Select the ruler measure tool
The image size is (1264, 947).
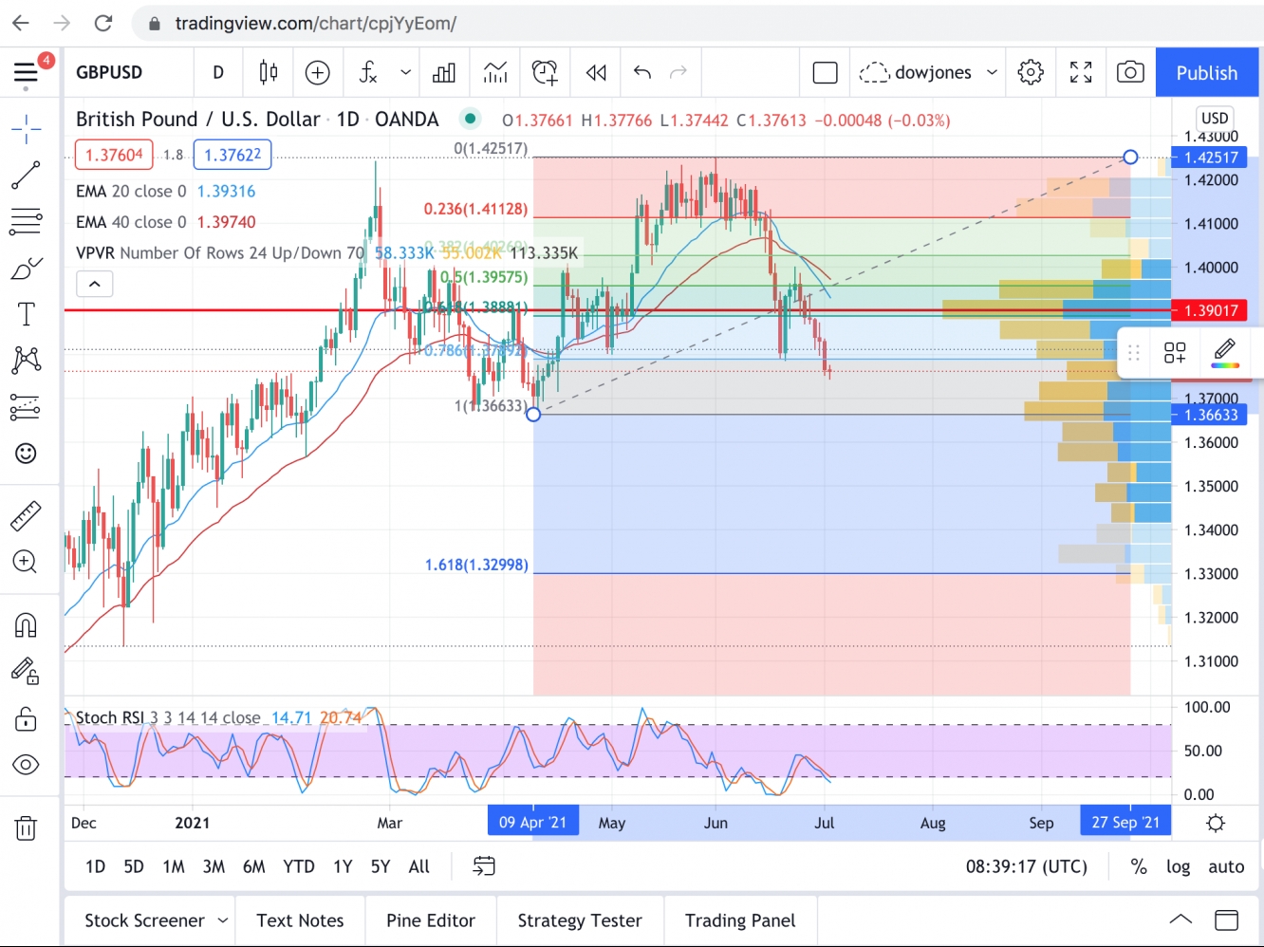[26, 515]
